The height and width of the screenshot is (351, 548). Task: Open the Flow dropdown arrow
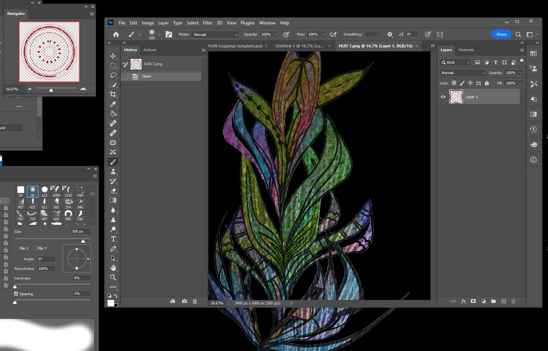coord(323,34)
